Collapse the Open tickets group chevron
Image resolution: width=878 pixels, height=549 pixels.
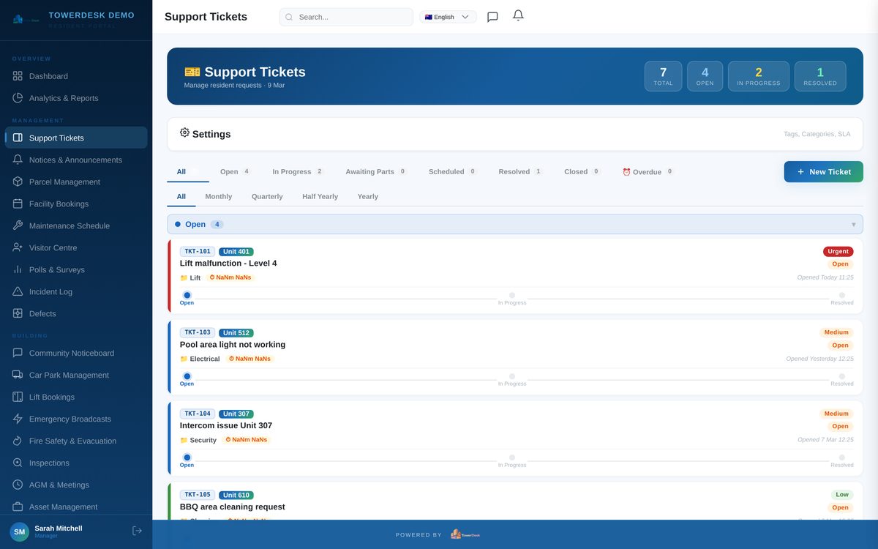(853, 224)
